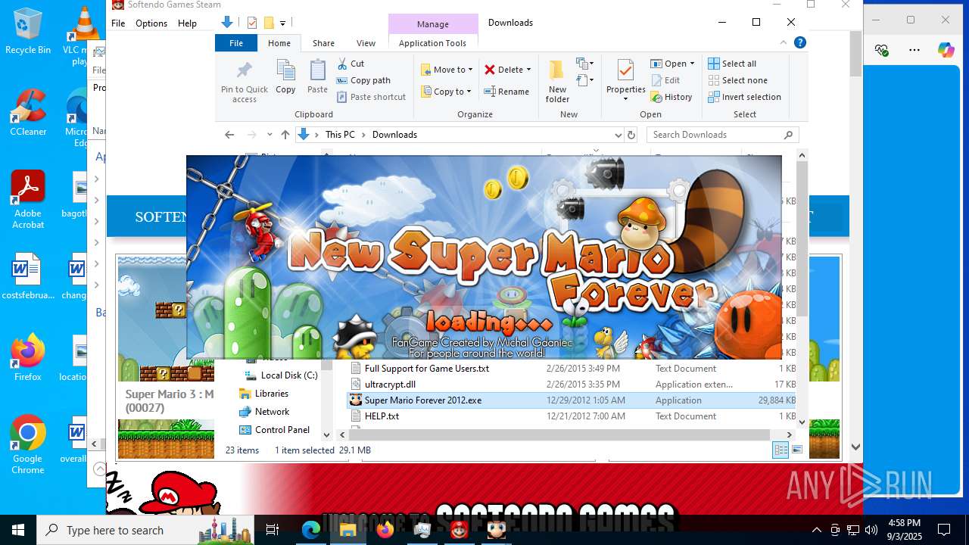The height and width of the screenshot is (545, 969).
Task: Create a New folder from the ribbon
Action: (x=557, y=81)
